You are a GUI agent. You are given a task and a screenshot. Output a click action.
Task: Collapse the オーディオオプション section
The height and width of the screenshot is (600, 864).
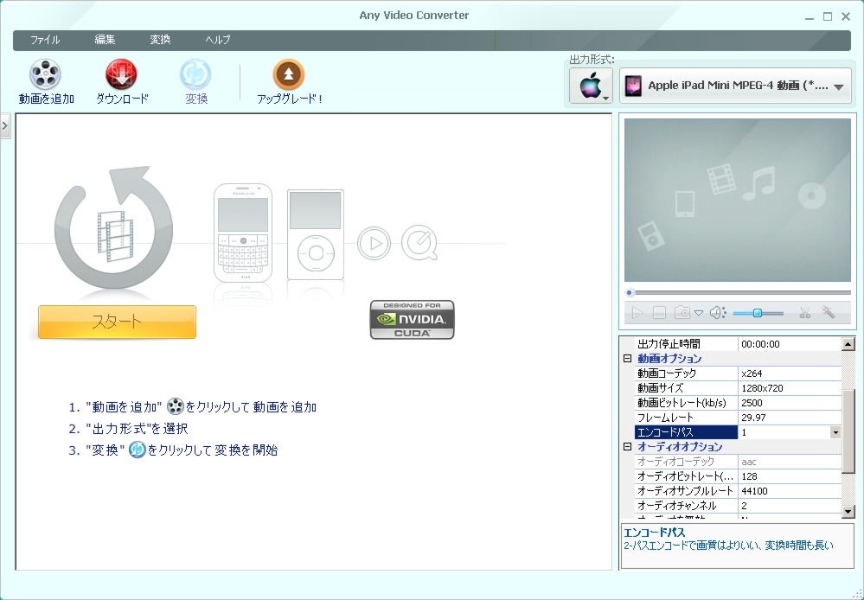pyautogui.click(x=628, y=447)
